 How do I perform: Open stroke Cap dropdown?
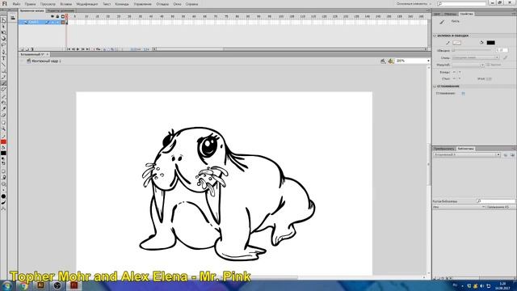pyautogui.click(x=456, y=72)
